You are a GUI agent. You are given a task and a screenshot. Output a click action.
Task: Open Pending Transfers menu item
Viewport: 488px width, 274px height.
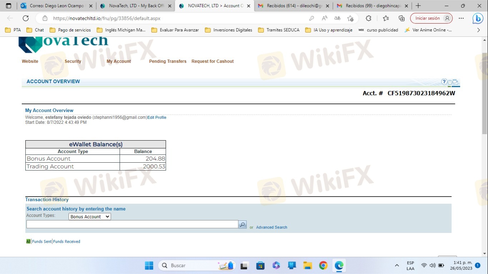(x=168, y=61)
